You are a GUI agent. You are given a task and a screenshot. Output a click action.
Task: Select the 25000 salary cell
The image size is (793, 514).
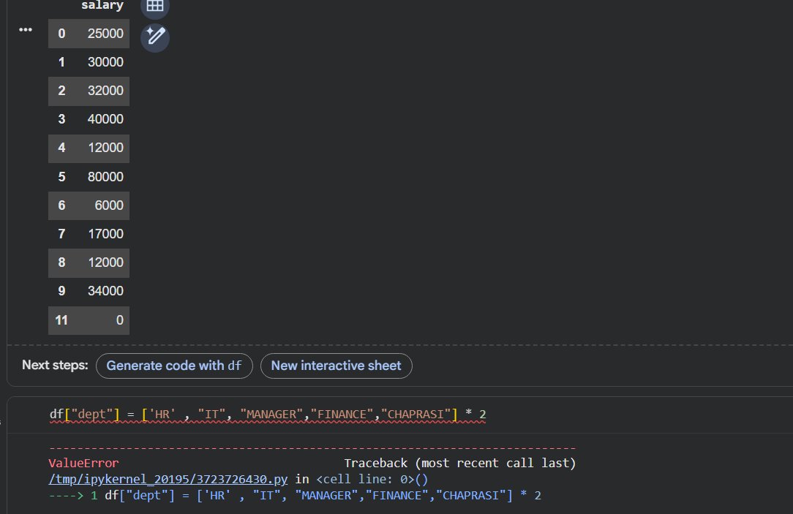pyautogui.click(x=105, y=34)
